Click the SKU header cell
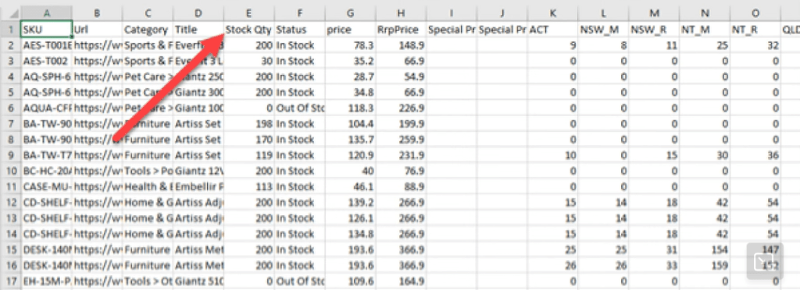Image resolution: width=800 pixels, height=290 pixels. (x=46, y=30)
